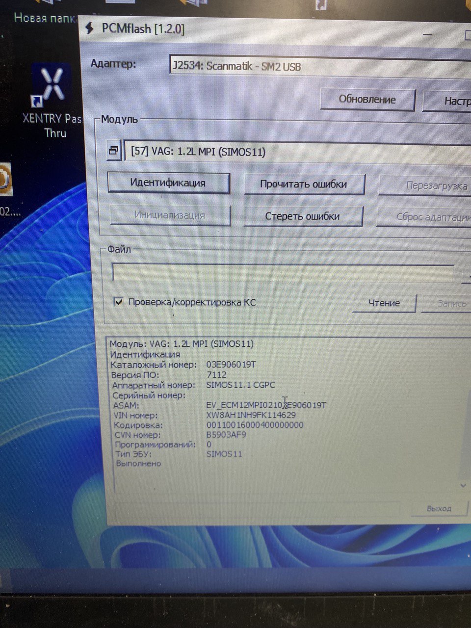Image resolution: width=471 pixels, height=628 pixels.
Task: Click the PCMflash lightning bolt title icon
Action: 90,28
